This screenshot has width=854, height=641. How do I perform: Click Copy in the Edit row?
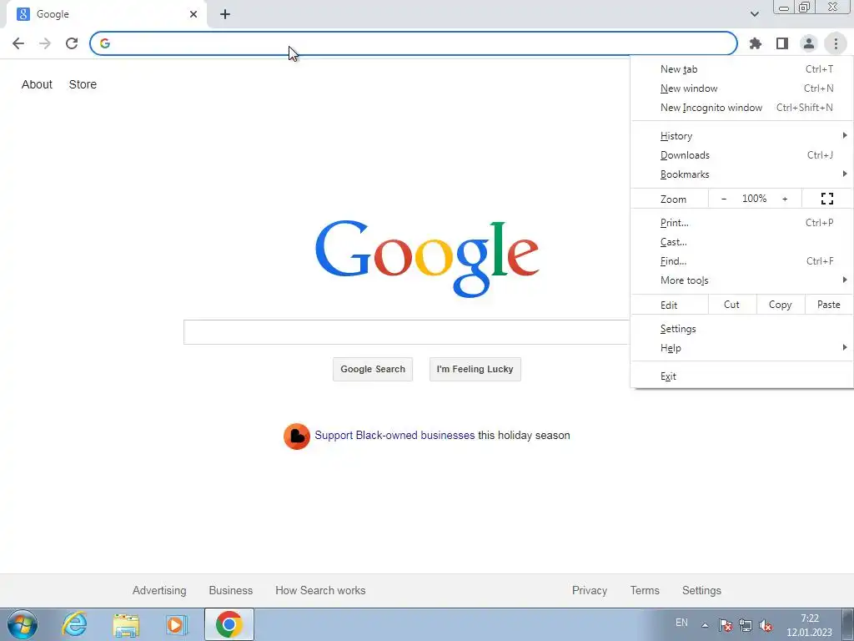pos(780,305)
